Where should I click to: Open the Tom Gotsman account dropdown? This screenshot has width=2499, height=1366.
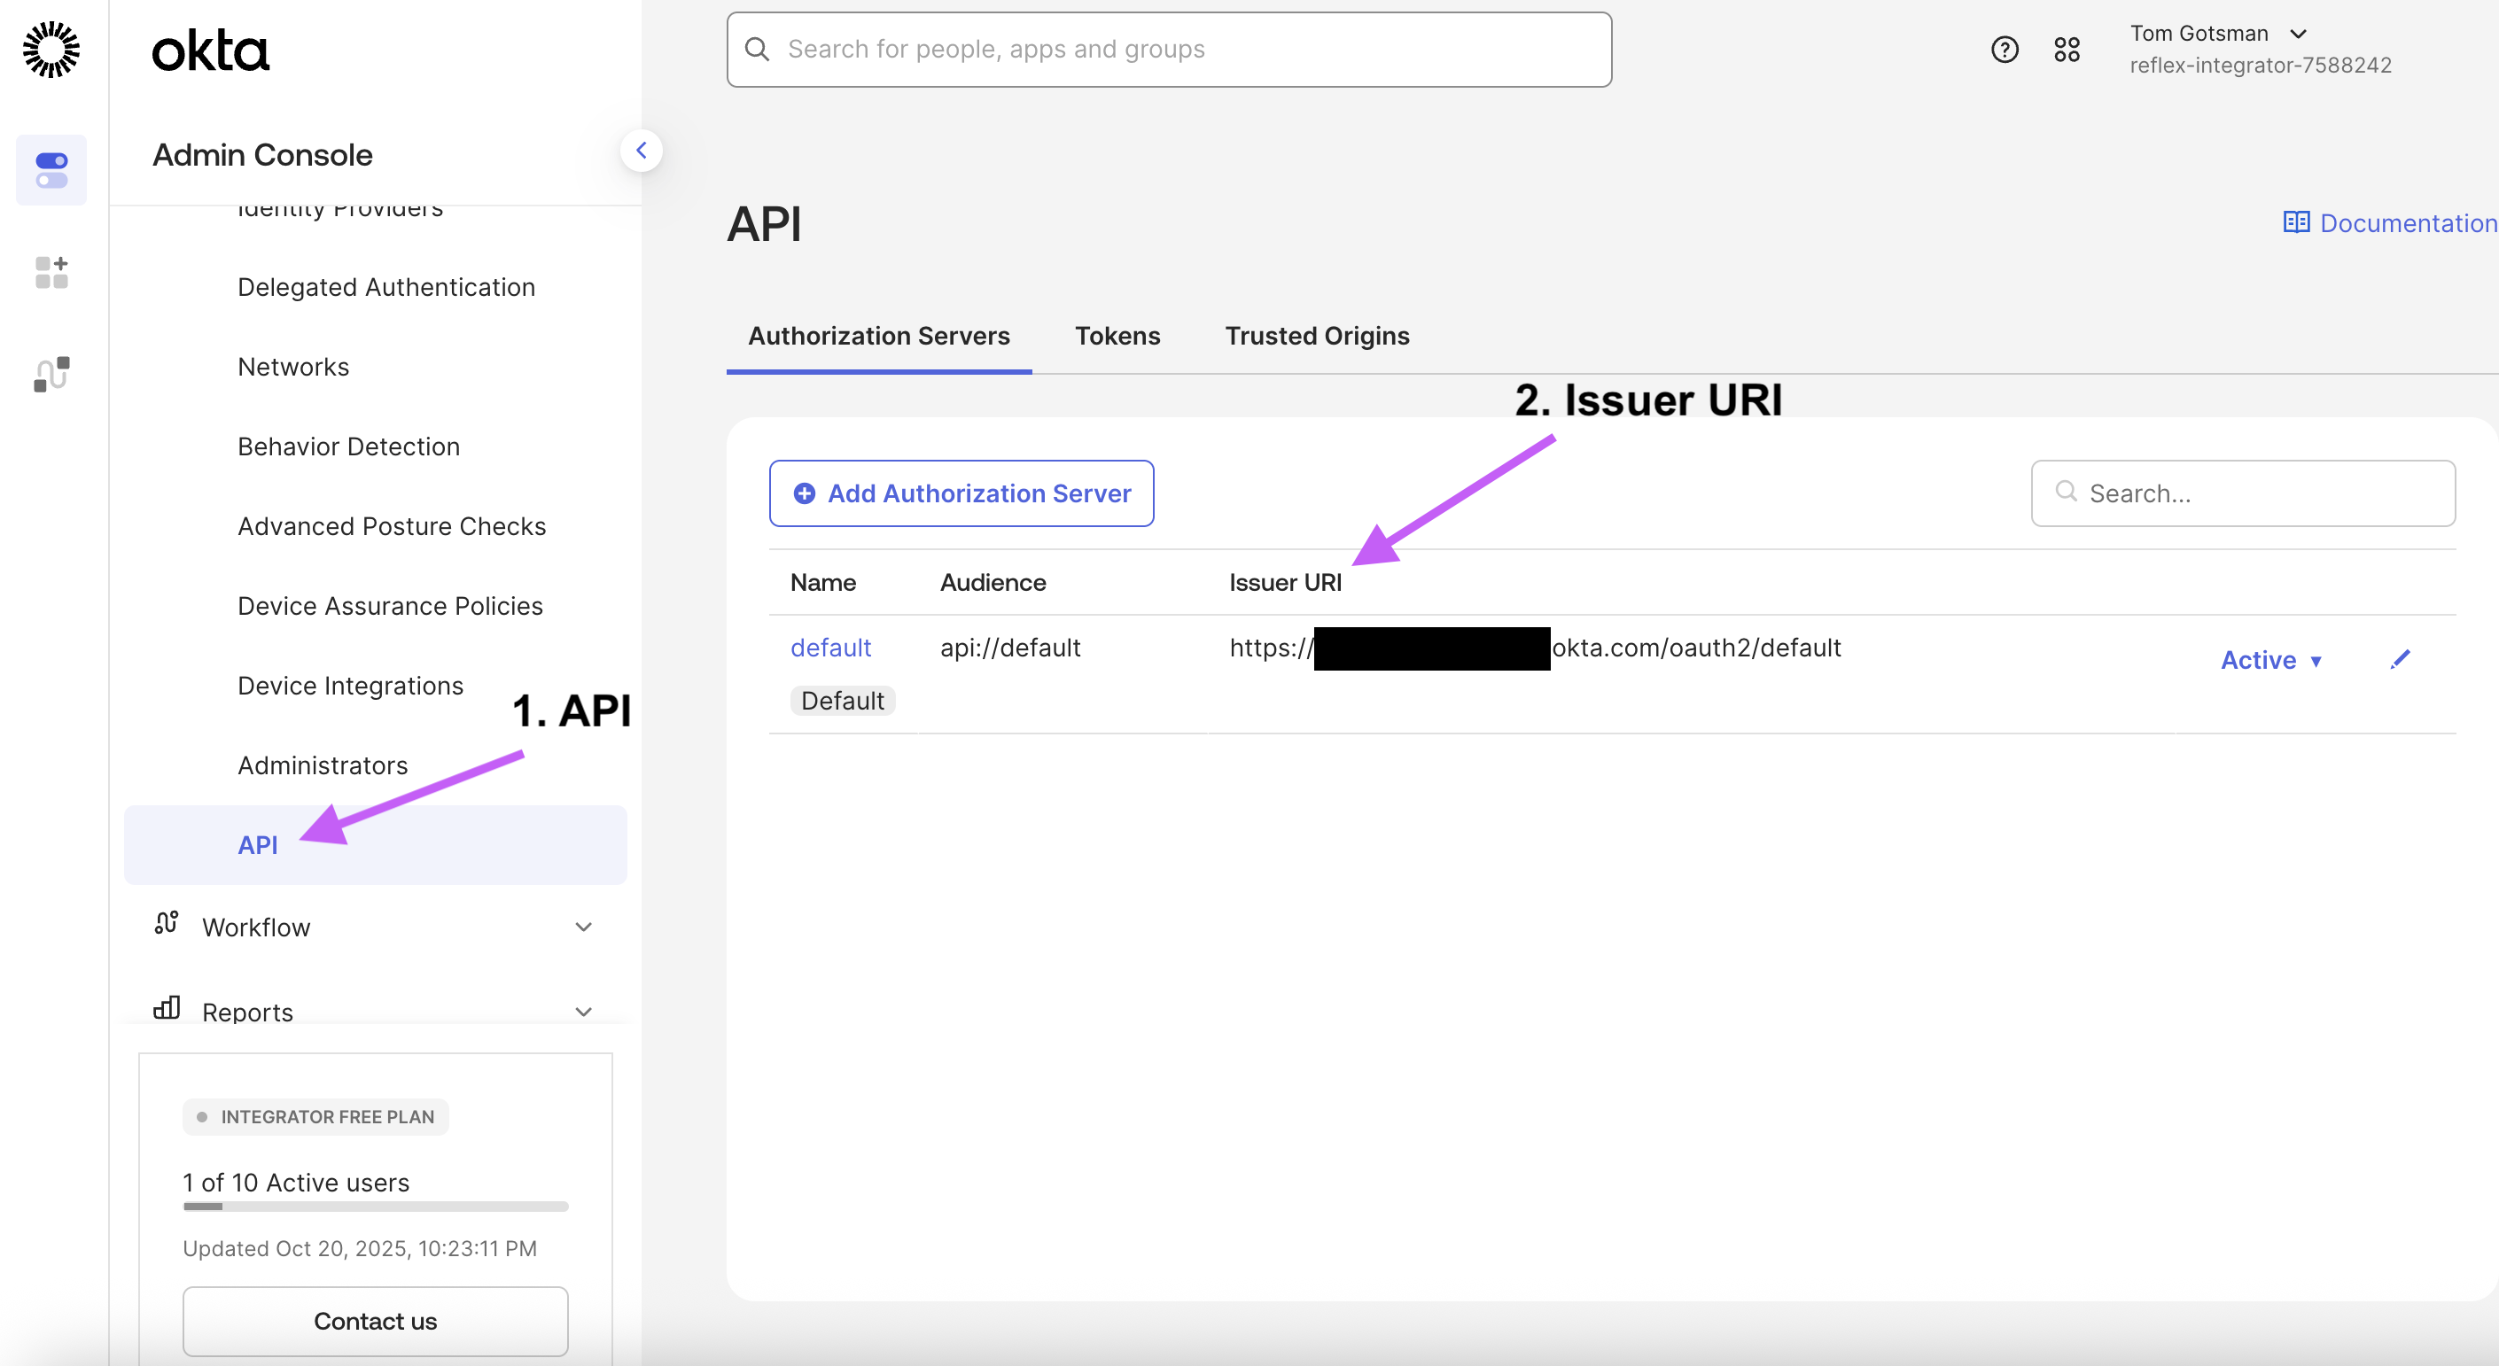pos(2218,34)
